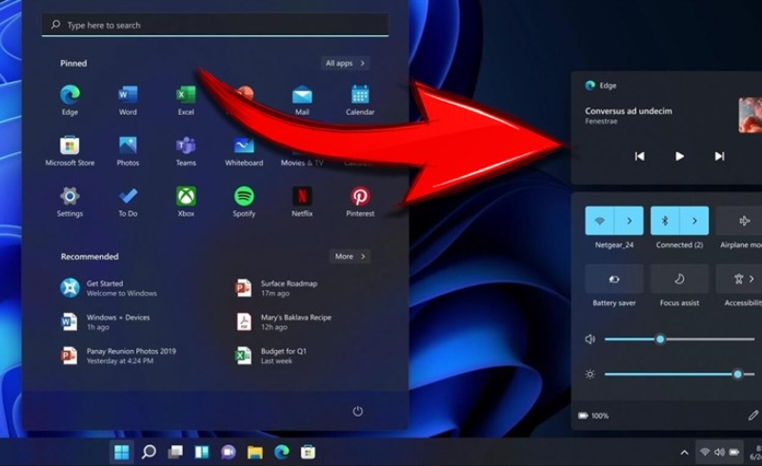The width and height of the screenshot is (762, 466).
Task: Play the Conversus ad undecim track
Action: [x=679, y=156]
